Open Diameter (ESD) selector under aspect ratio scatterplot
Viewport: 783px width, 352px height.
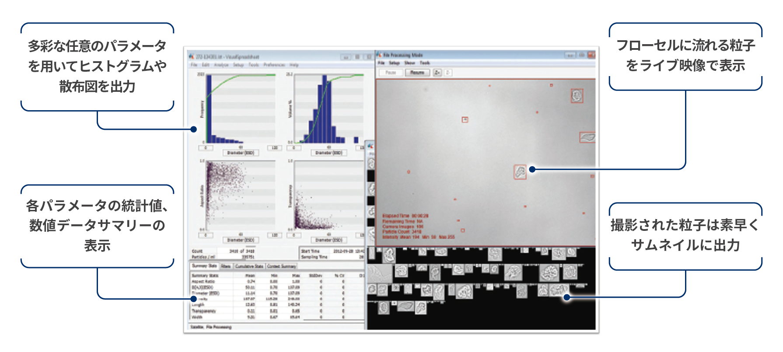point(241,240)
